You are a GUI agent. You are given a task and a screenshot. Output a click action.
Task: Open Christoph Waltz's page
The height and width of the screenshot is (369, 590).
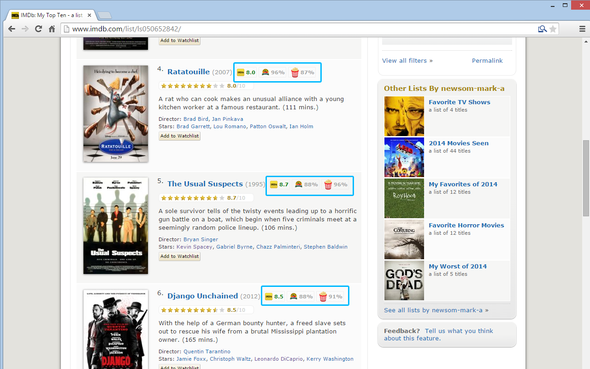(230, 359)
